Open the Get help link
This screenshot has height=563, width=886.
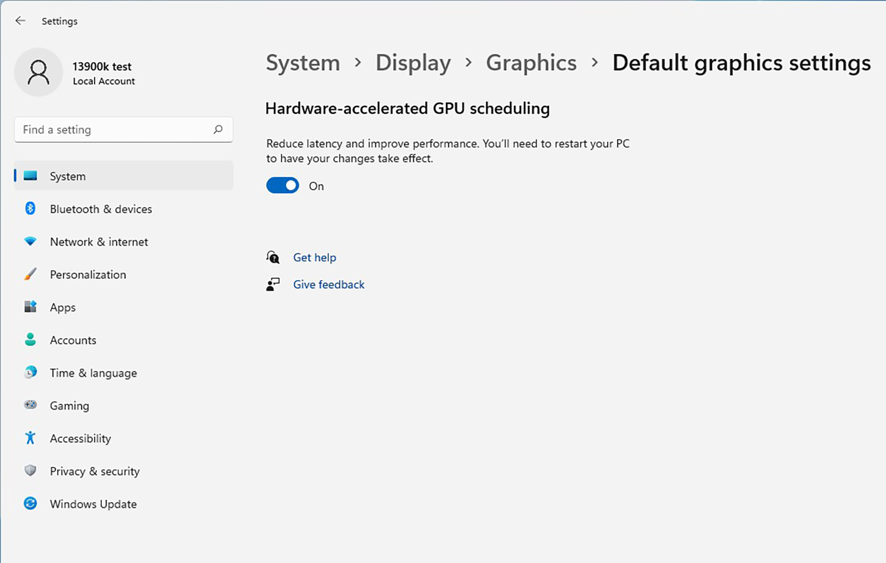[x=314, y=258]
